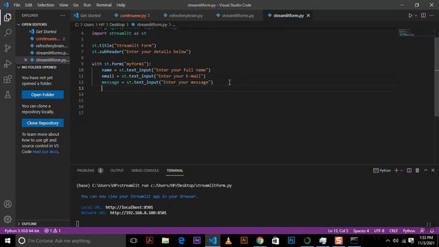Open the Source Control view
Screen dimensions: 439x247
(8, 48)
